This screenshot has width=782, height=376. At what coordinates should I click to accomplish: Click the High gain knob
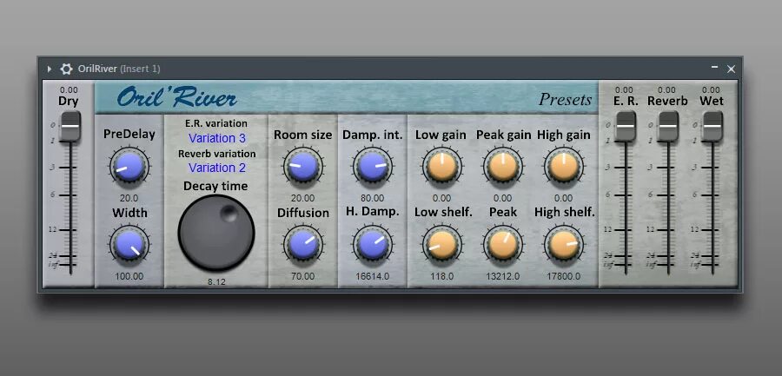(564, 167)
